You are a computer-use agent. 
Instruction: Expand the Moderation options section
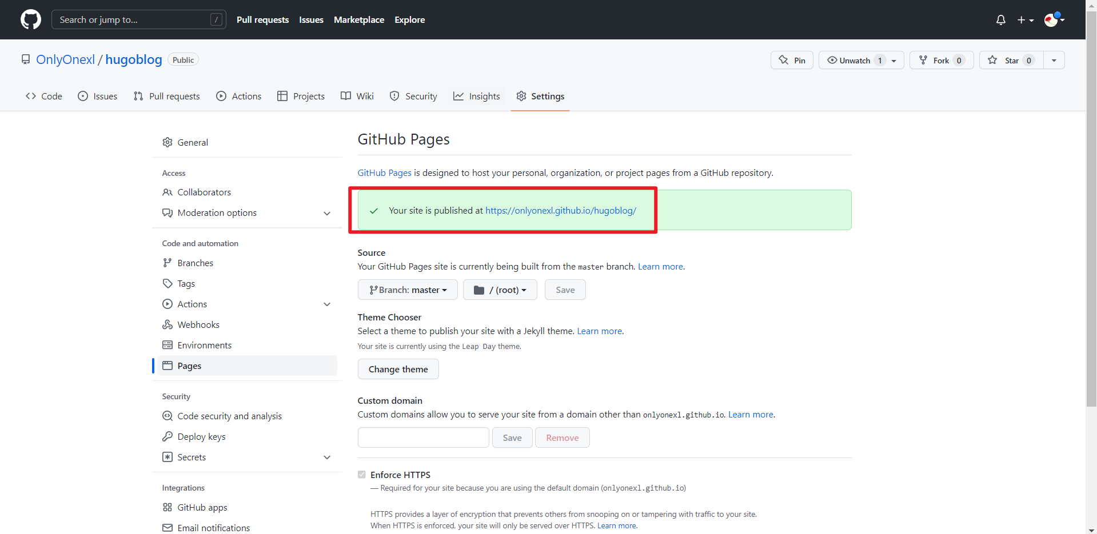[x=327, y=213]
